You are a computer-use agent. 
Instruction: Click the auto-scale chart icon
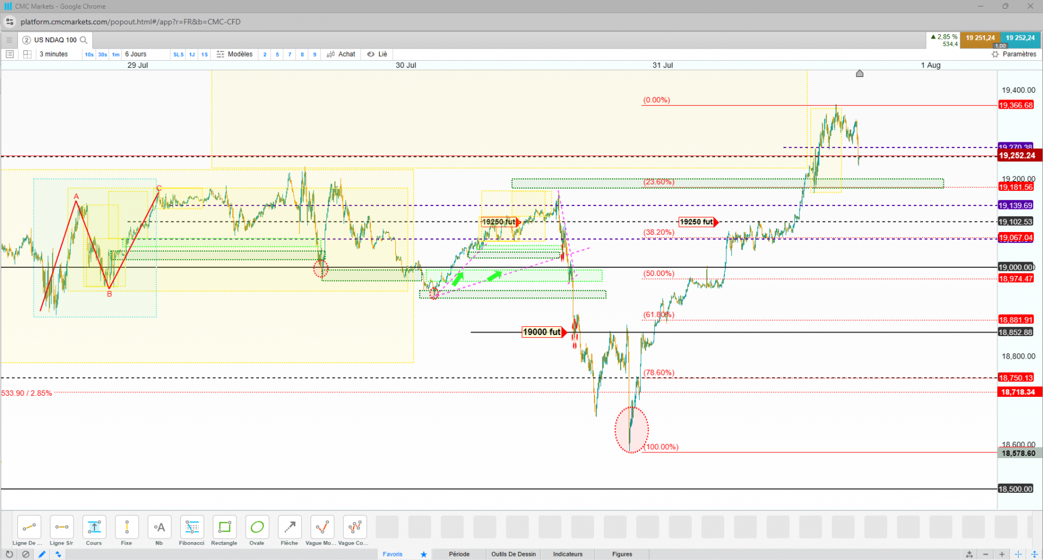coord(969,554)
